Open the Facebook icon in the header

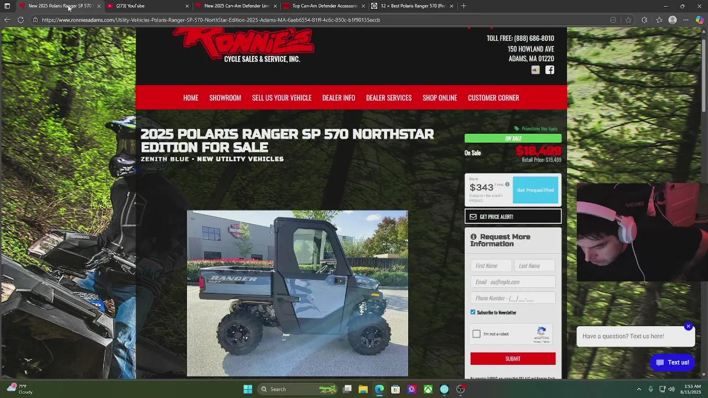click(x=550, y=70)
